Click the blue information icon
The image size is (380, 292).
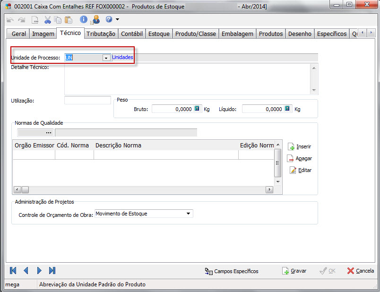coord(84,20)
